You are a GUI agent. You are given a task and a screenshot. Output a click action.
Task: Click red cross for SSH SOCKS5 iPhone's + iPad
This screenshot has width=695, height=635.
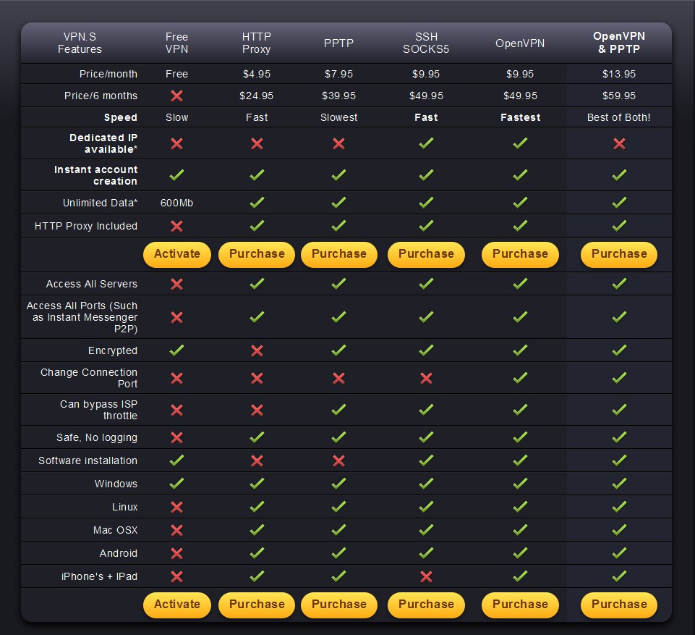(x=427, y=577)
